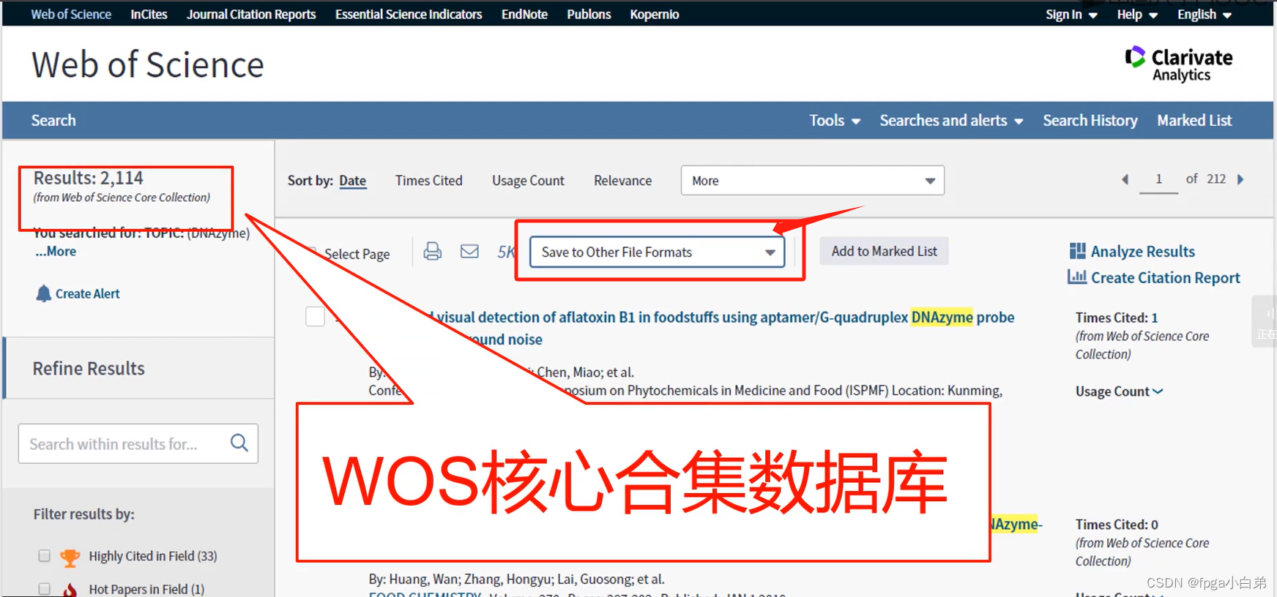Check the first aflatoxin B1 record checkbox
1277x597 pixels.
315,316
